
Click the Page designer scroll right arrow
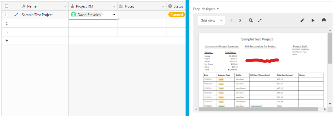(x=325, y=109)
